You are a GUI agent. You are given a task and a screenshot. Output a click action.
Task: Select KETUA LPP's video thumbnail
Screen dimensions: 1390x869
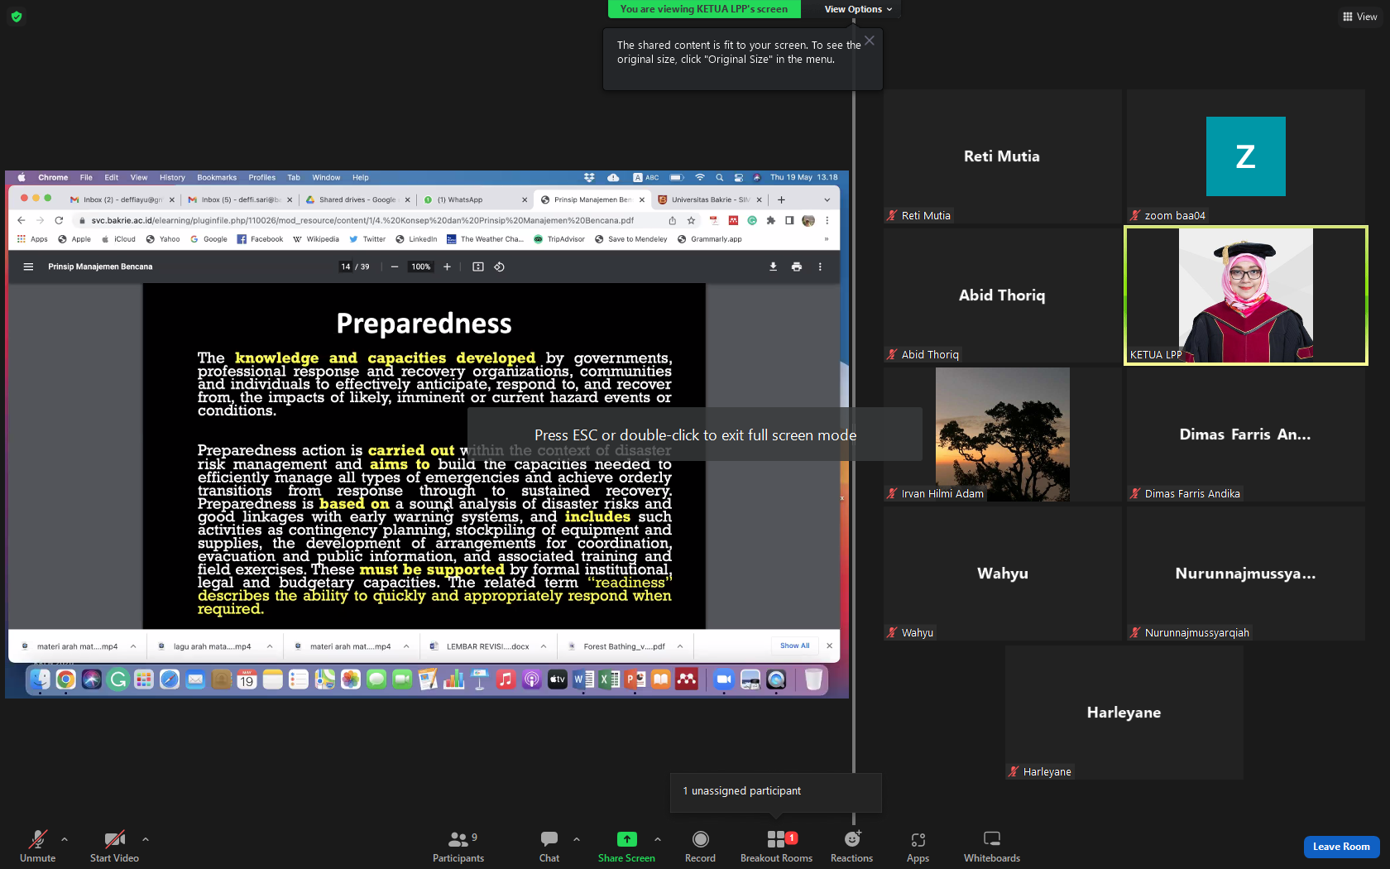(x=1245, y=295)
